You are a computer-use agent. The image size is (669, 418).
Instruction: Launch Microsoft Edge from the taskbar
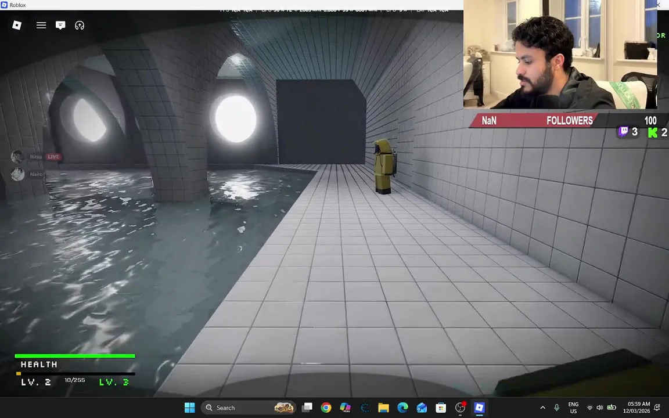pos(403,408)
